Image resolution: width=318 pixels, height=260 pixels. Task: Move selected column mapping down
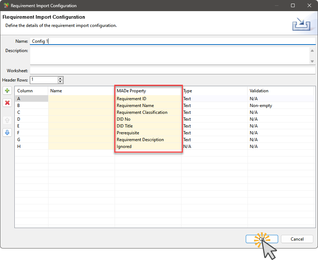click(x=7, y=133)
